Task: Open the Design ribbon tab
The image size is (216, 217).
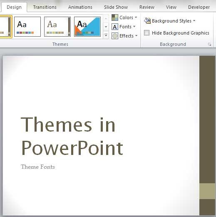Action: point(14,7)
